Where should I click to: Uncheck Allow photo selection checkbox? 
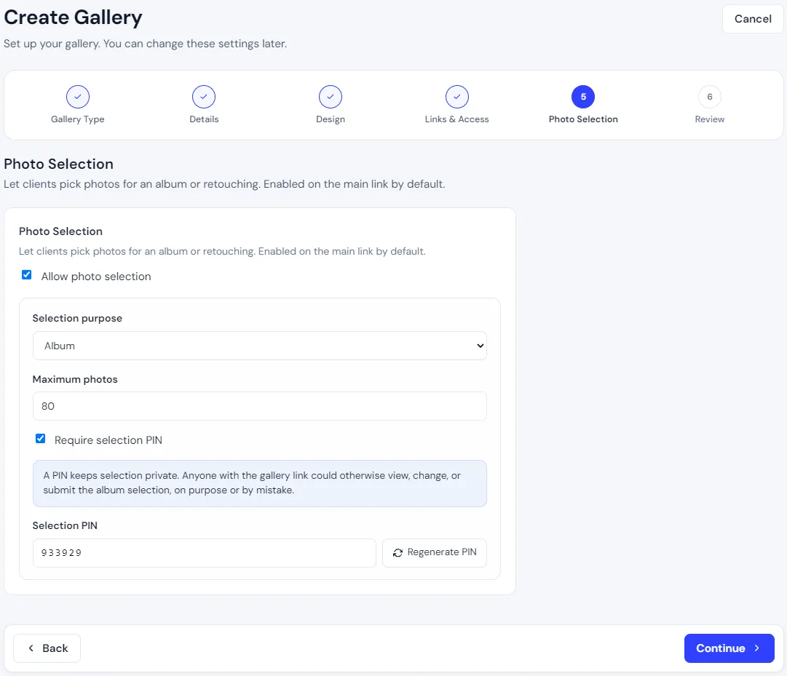pos(27,275)
